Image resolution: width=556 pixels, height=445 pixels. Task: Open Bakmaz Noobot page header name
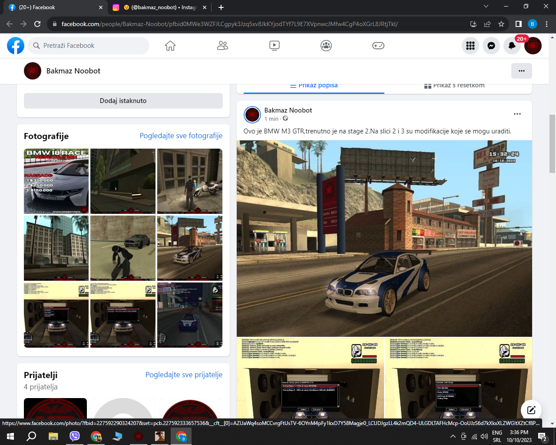(73, 71)
